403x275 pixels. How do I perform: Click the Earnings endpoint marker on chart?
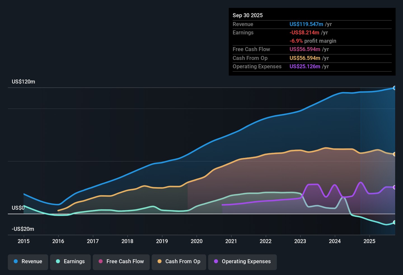tap(395, 222)
